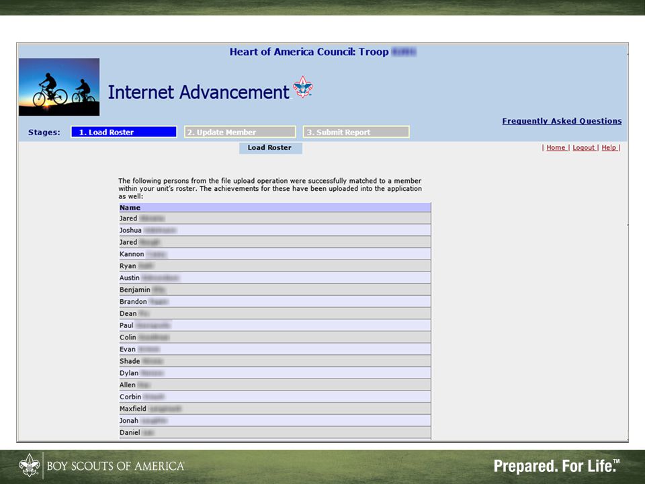This screenshot has height=484, width=645.
Task: Select the Dean roster row
Action: (x=275, y=314)
